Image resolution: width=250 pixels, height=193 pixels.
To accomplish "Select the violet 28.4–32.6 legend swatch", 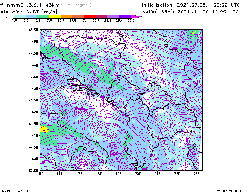I will tap(124, 17).
